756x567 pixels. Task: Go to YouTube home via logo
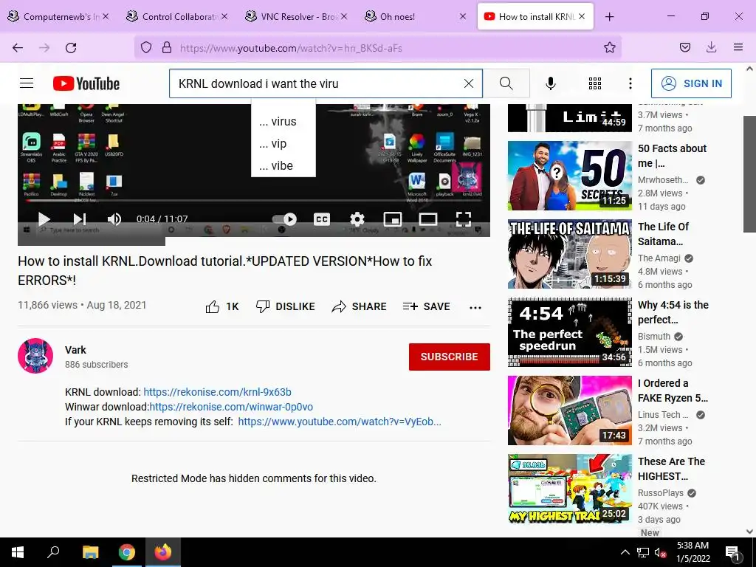[x=86, y=84]
